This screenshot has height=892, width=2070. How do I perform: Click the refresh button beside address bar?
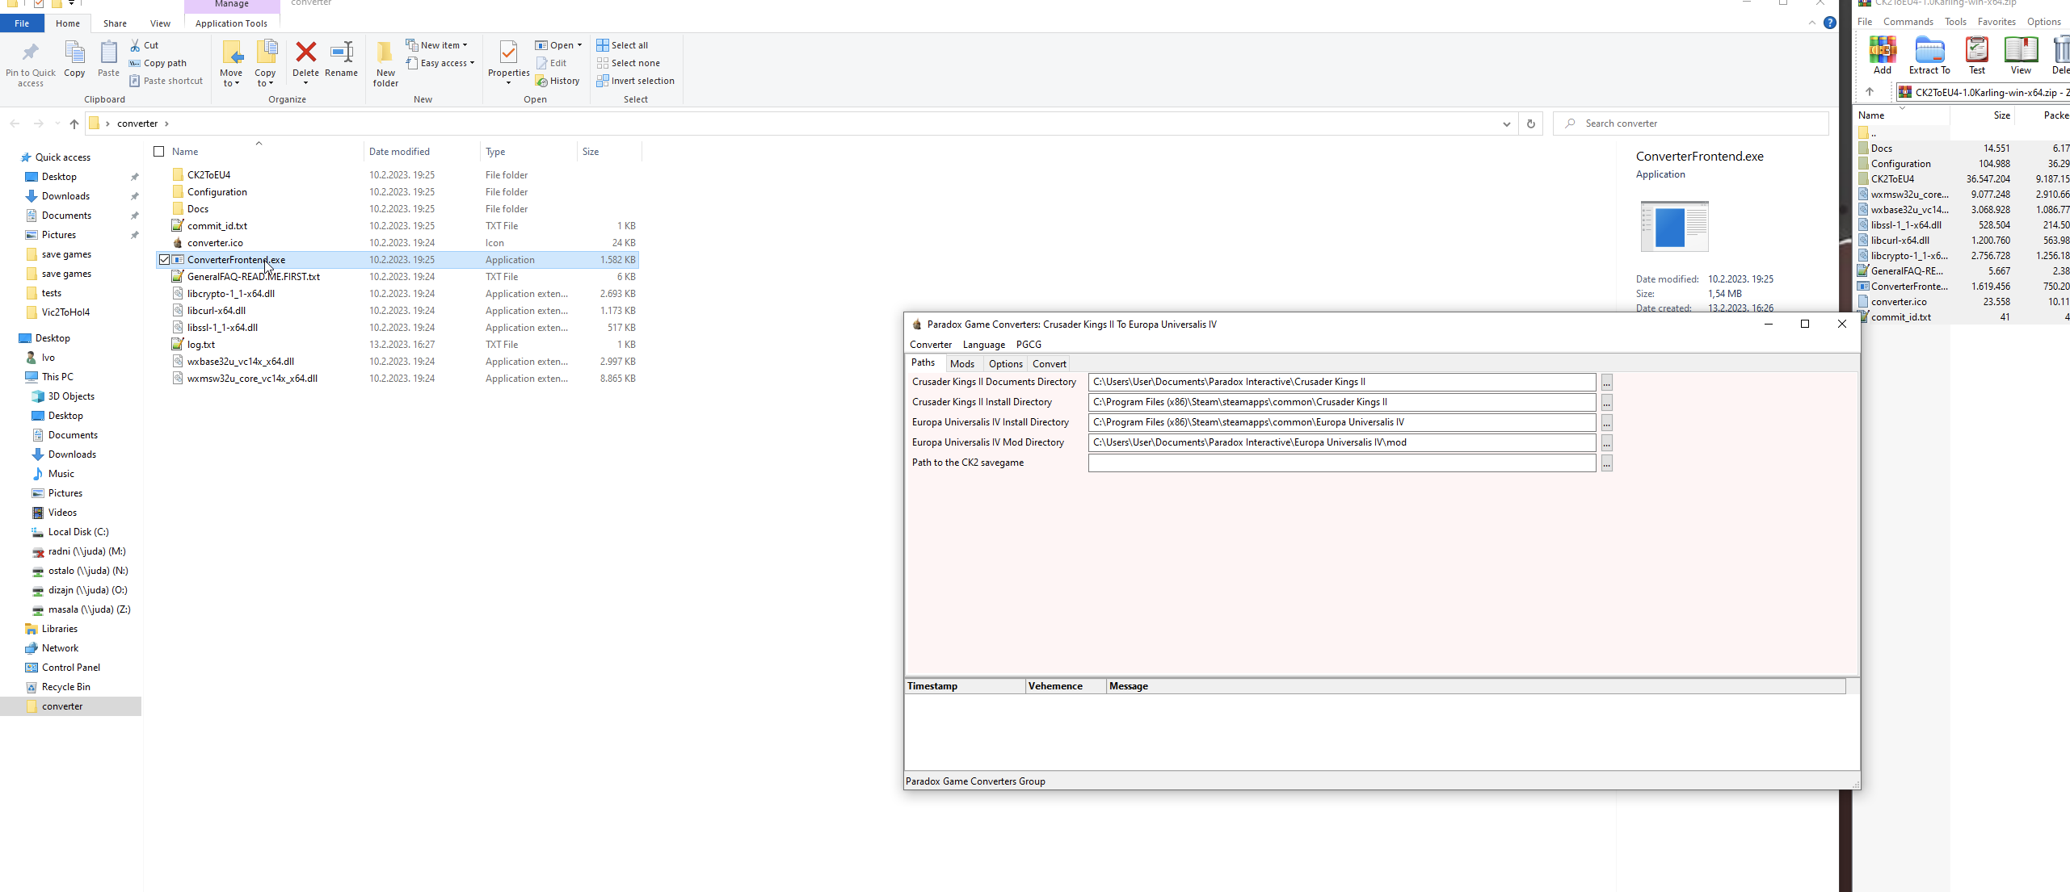pyautogui.click(x=1530, y=124)
